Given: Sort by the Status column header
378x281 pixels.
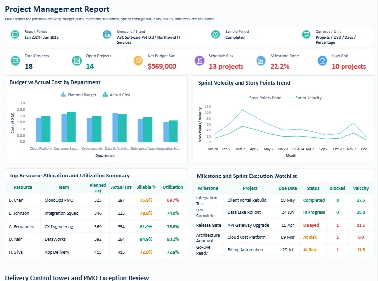Looking at the screenshot, I should (313, 188).
